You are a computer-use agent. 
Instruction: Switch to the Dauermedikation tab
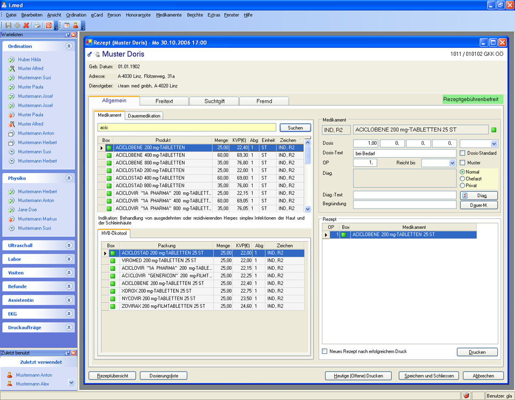tap(144, 116)
